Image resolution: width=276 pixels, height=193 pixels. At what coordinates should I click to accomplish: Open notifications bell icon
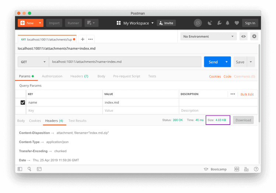coord(228,23)
